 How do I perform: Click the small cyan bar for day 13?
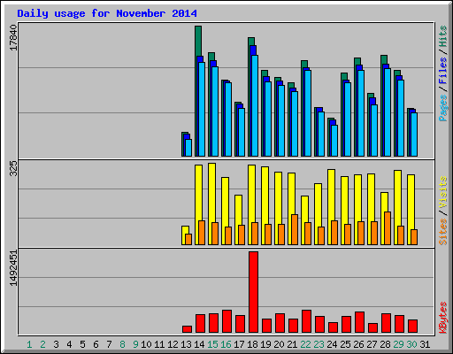pos(188,148)
